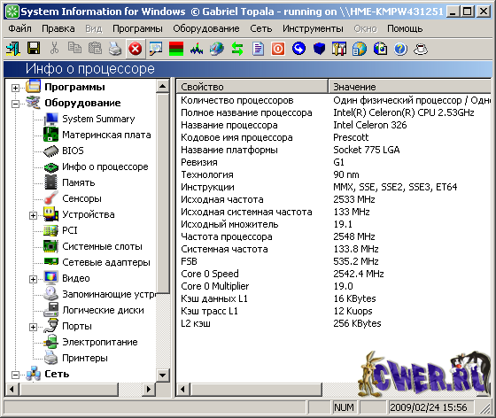Click tree panel scroll up arrow

pos(163,86)
